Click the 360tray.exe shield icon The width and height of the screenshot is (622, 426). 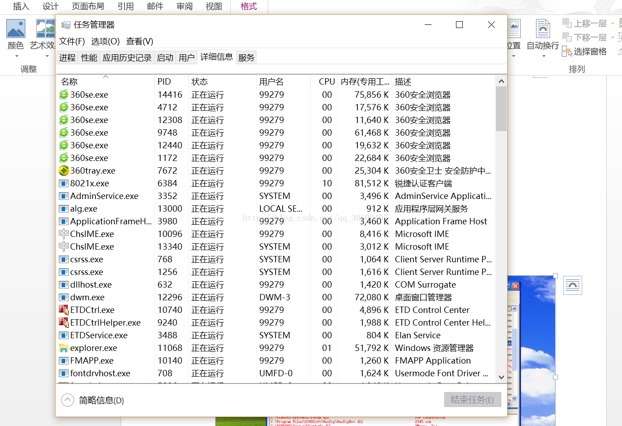click(x=64, y=170)
